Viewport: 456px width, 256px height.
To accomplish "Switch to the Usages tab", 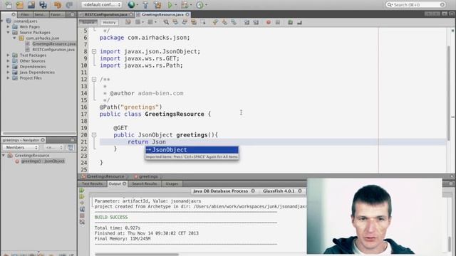I will point(172,183).
